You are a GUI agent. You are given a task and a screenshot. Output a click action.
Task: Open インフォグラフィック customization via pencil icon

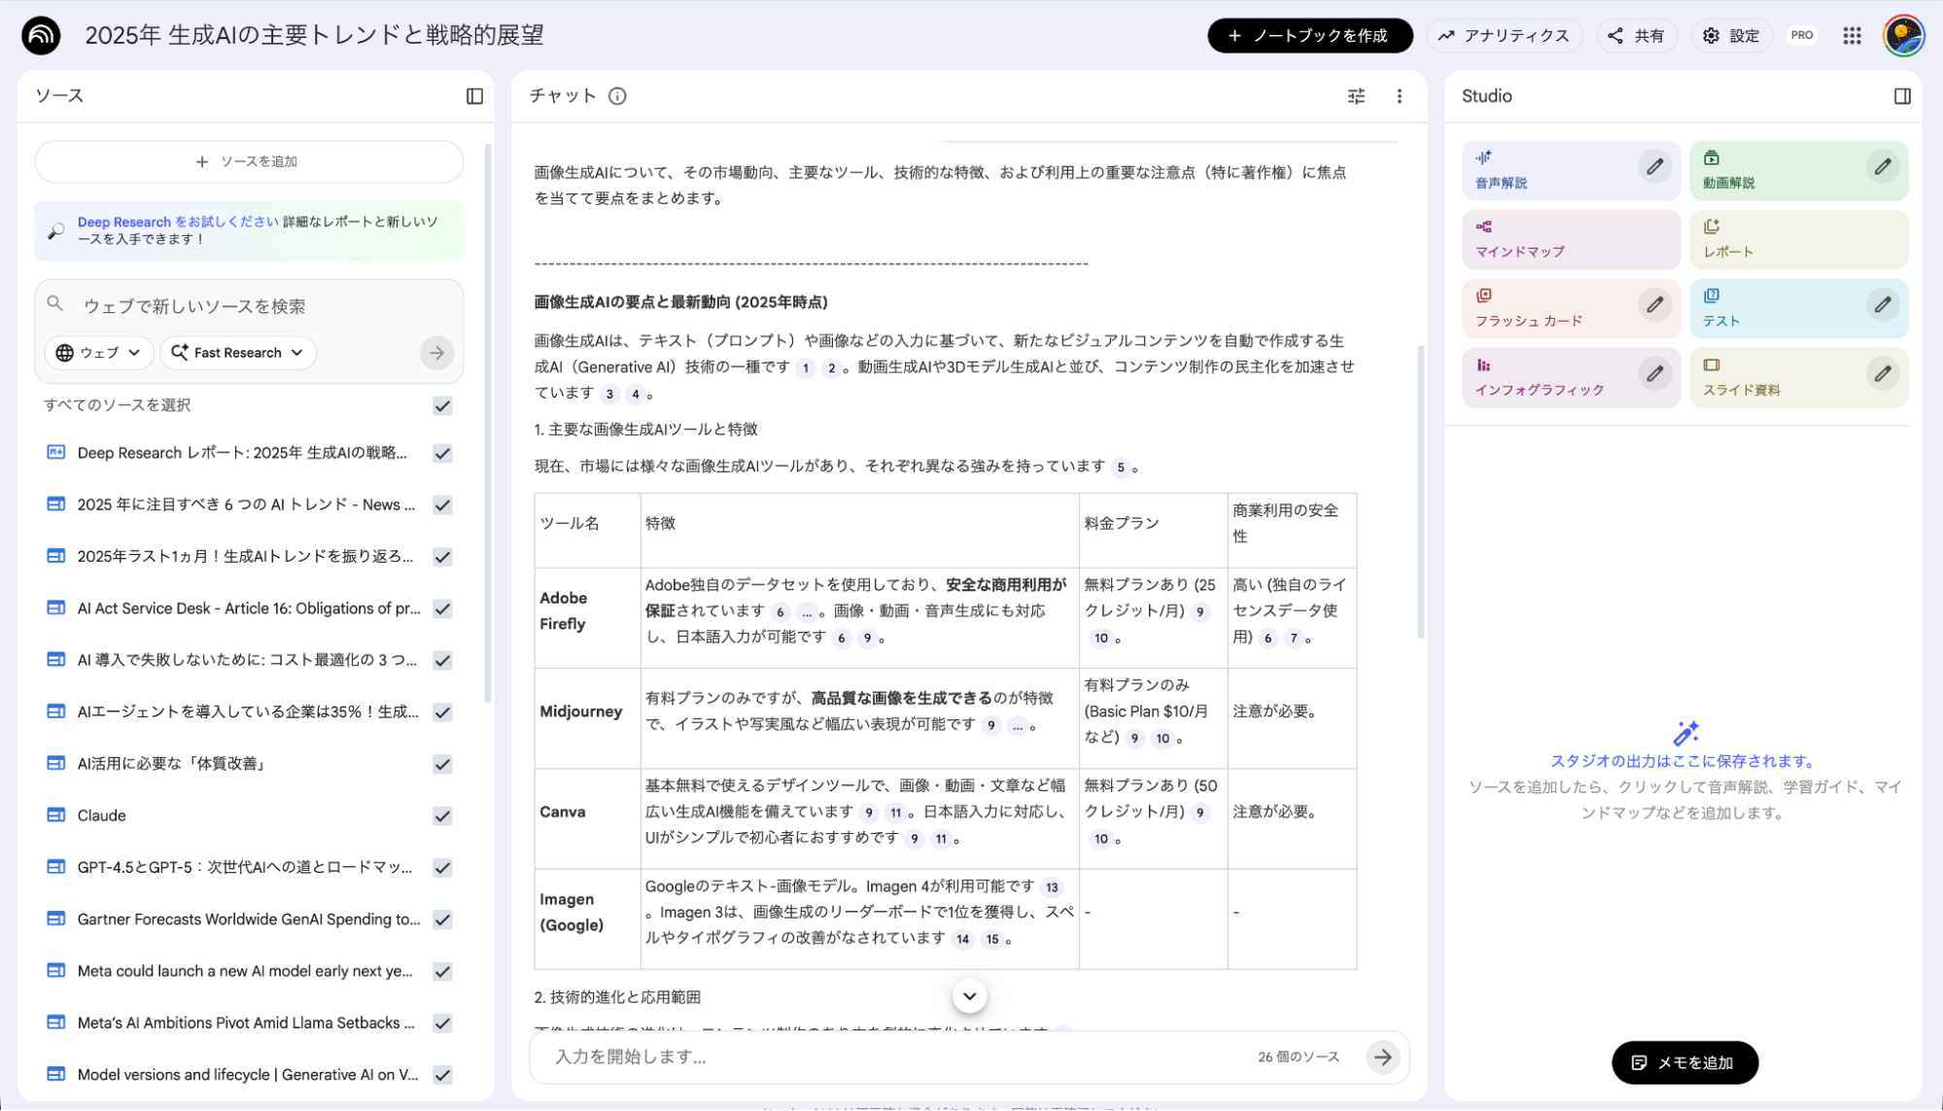[1655, 372]
